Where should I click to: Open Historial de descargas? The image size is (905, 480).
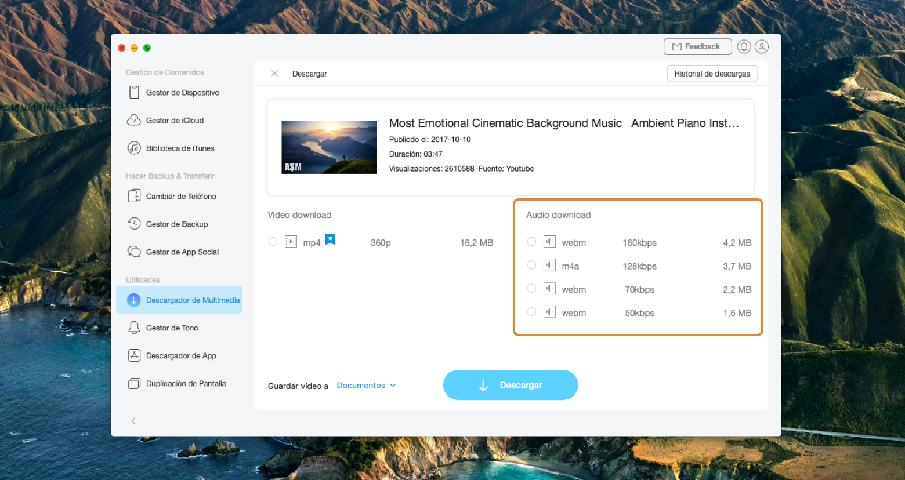pos(712,74)
